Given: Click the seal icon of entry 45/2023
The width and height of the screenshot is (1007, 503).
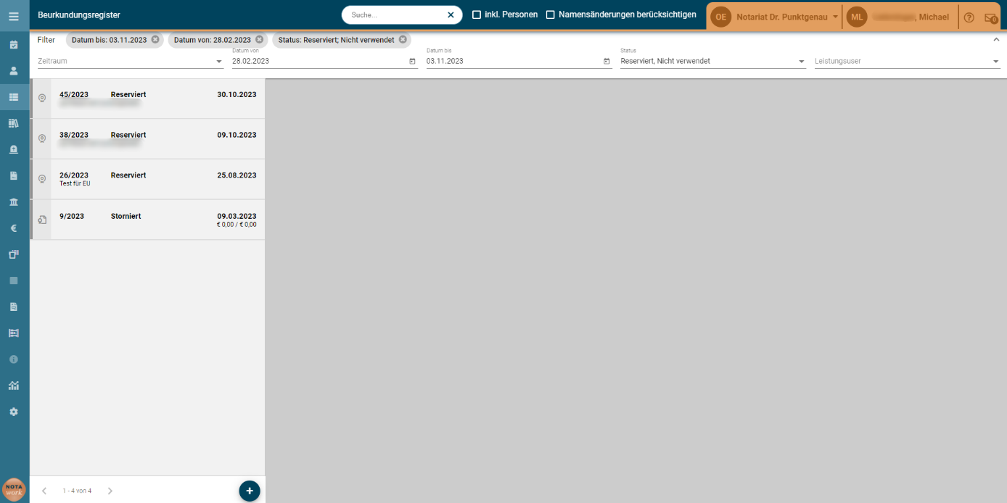Looking at the screenshot, I should 42,98.
